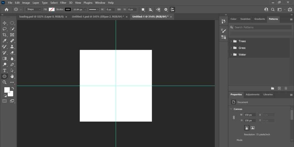Pick the Eyedropper tool
Image resolution: width=294 pixels, height=147 pixels.
point(5,41)
